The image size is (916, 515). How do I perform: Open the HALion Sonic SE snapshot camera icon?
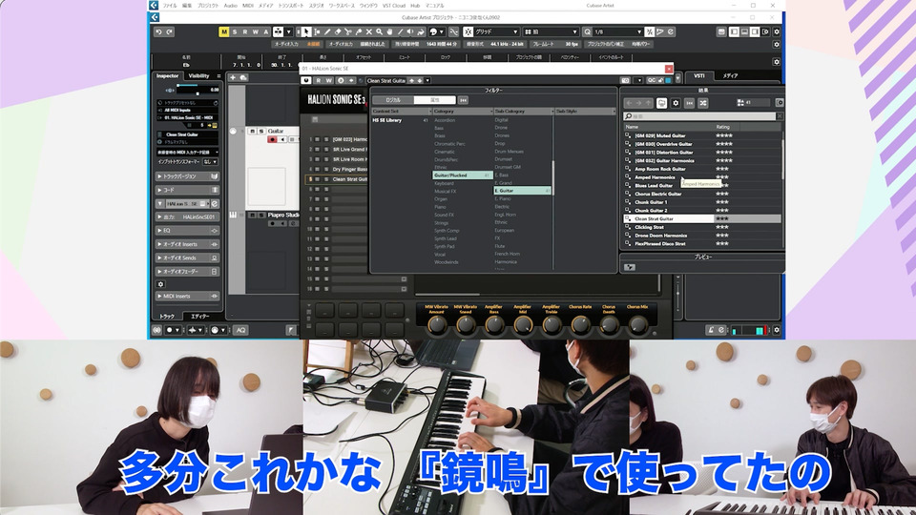pos(625,80)
